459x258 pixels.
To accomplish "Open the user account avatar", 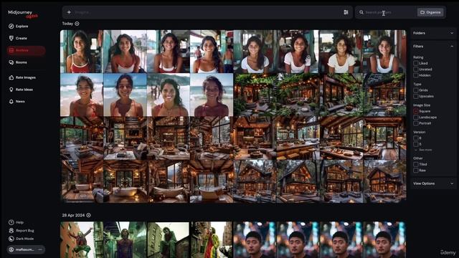I will pos(11,249).
